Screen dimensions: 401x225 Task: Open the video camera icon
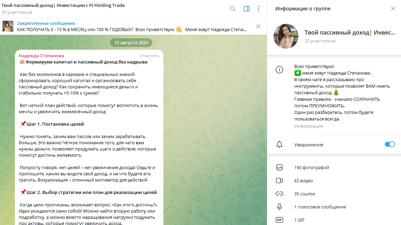[x=279, y=180]
